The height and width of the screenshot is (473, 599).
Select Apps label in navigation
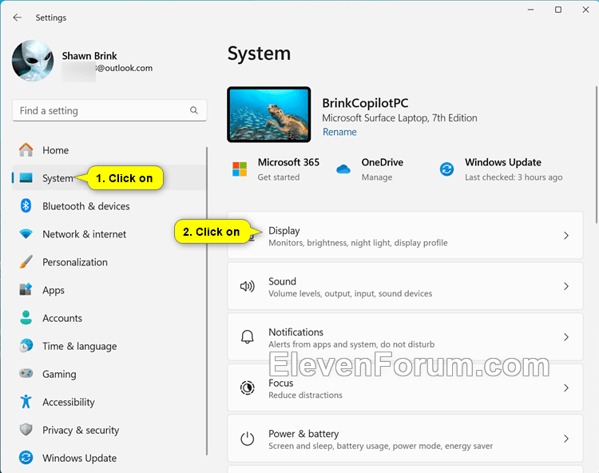54,290
